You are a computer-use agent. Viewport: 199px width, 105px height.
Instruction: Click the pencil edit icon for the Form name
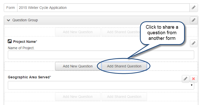[x=193, y=8]
